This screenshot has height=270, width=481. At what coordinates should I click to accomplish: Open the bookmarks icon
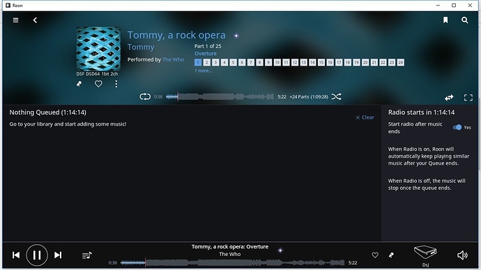[x=445, y=20]
